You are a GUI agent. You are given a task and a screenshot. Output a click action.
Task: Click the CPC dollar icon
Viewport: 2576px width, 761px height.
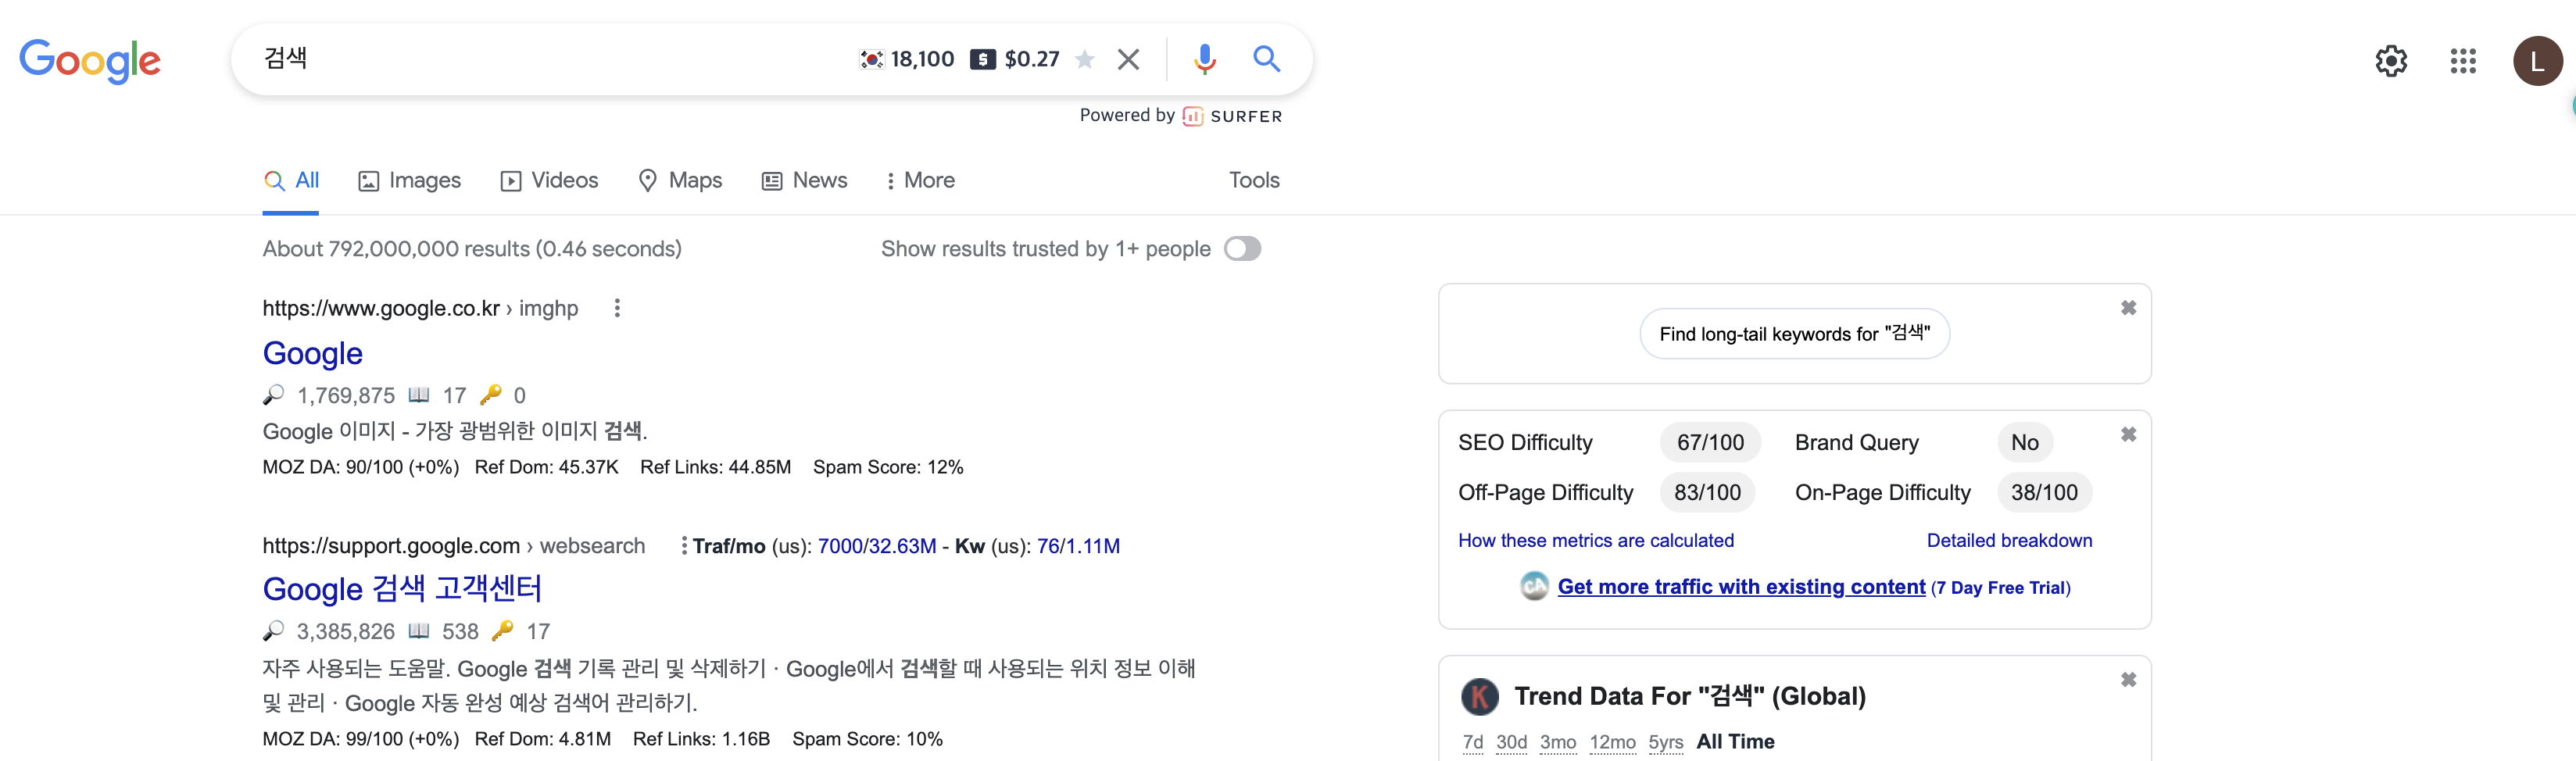982,59
